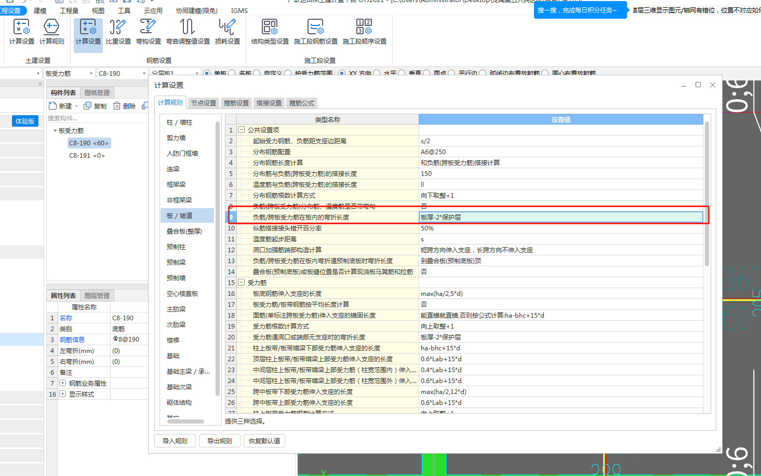
Task: Switch to 箍筋设置 tab
Action: tap(236, 103)
